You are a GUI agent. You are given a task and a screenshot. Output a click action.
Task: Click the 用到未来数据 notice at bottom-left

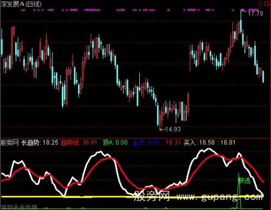[x=19, y=207]
